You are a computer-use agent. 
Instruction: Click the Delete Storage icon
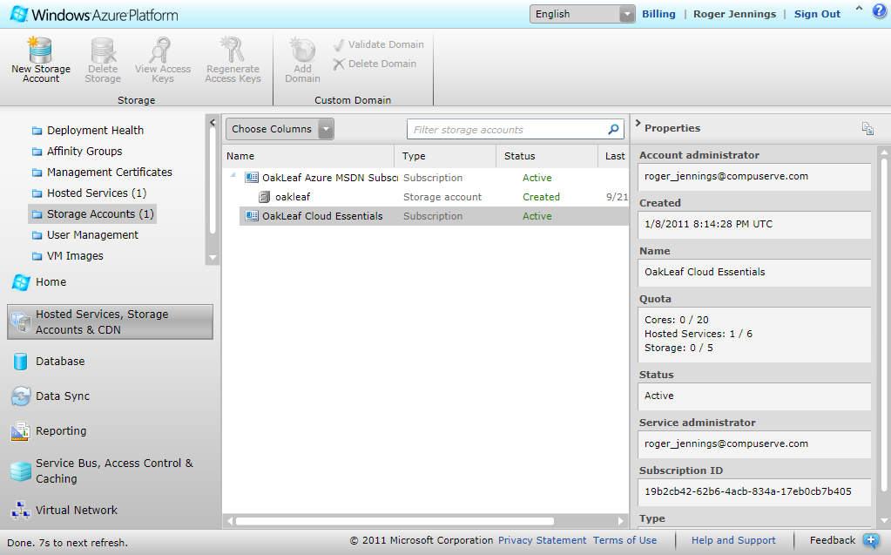click(103, 50)
